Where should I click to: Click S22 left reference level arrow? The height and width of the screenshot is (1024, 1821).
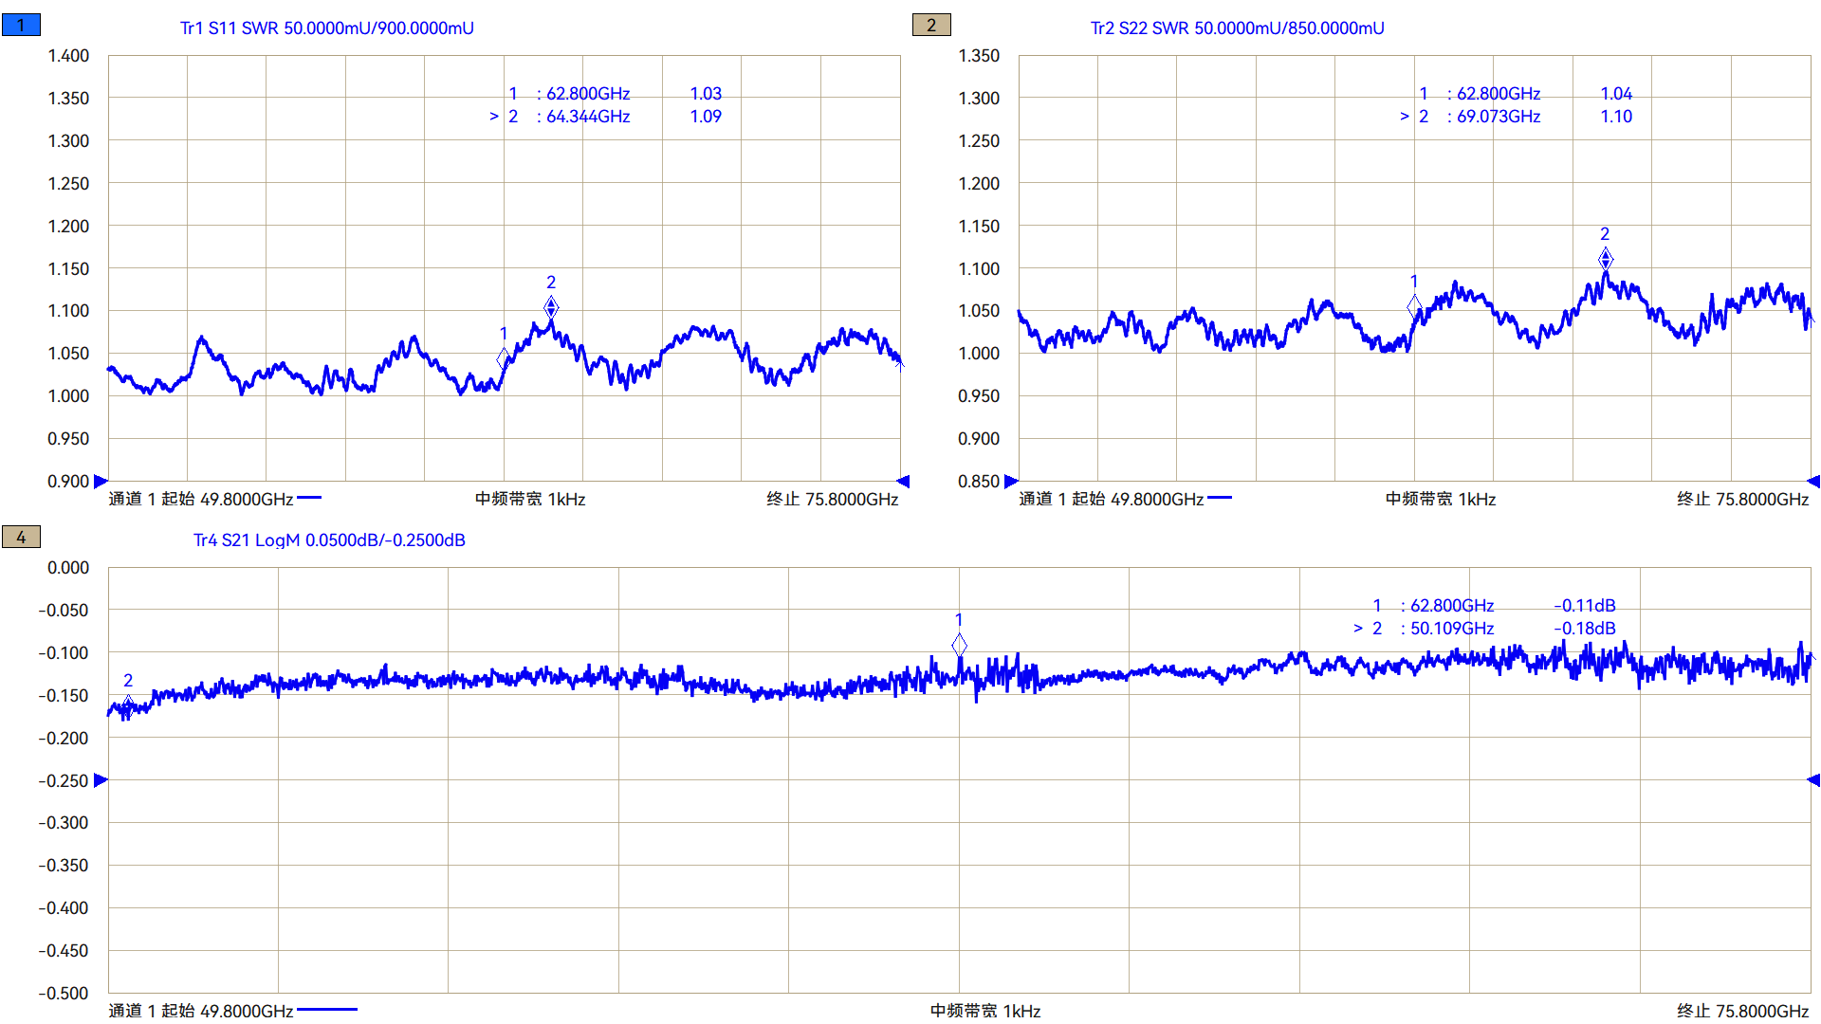(x=1011, y=482)
